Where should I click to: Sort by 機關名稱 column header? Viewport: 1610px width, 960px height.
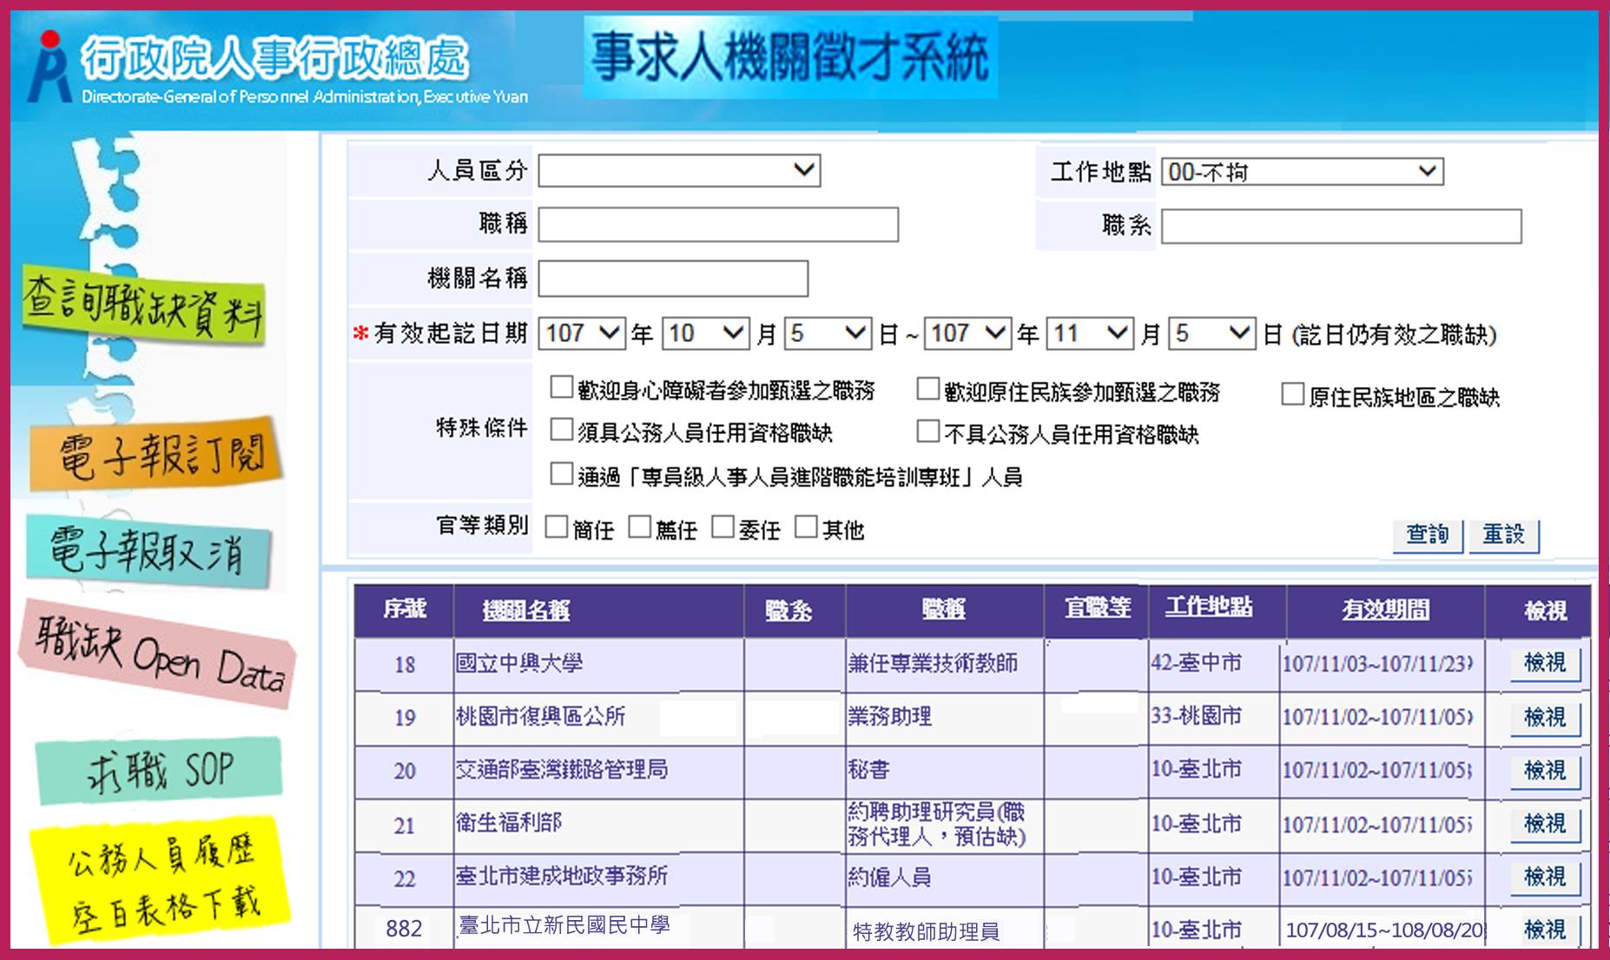526,610
